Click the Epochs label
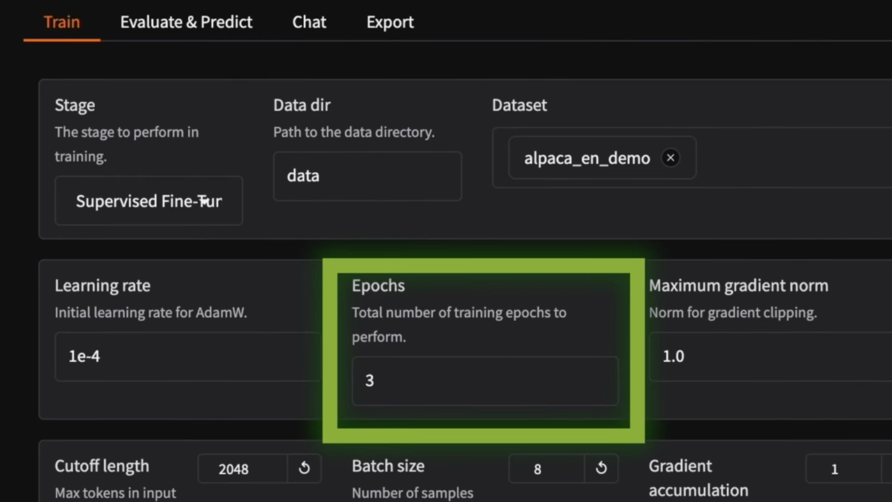Viewport: 892px width, 502px height. point(378,285)
